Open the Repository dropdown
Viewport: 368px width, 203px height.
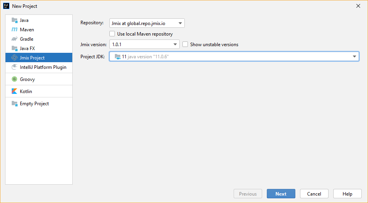[x=147, y=23]
